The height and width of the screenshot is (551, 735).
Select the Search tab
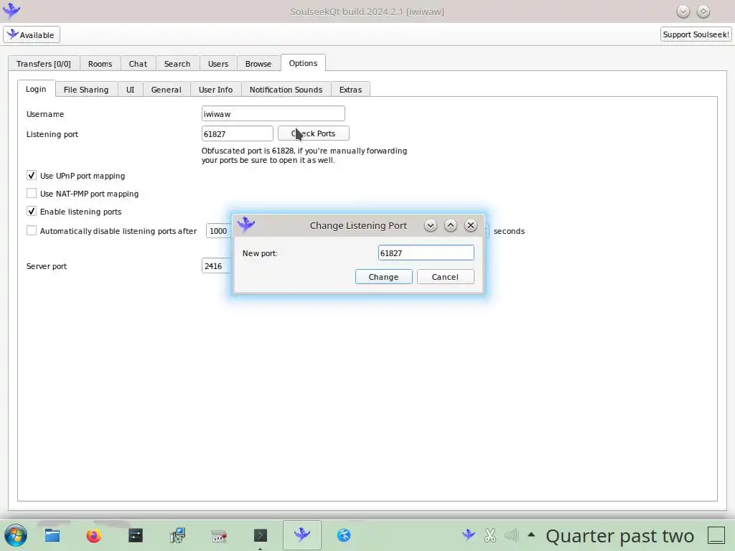pyautogui.click(x=177, y=64)
